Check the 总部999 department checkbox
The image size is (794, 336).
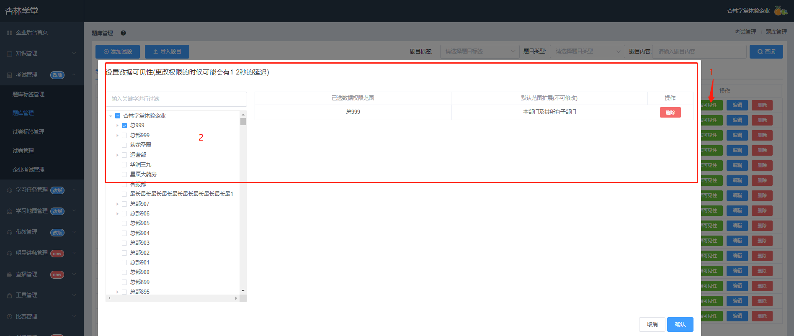[124, 135]
